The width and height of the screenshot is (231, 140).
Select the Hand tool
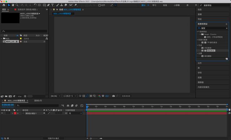tap(13, 5)
